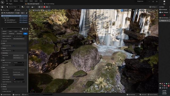Viewport: 170px width, 96px height.
Task: Open the Output Log
Action: pyautogui.click(x=16, y=95)
